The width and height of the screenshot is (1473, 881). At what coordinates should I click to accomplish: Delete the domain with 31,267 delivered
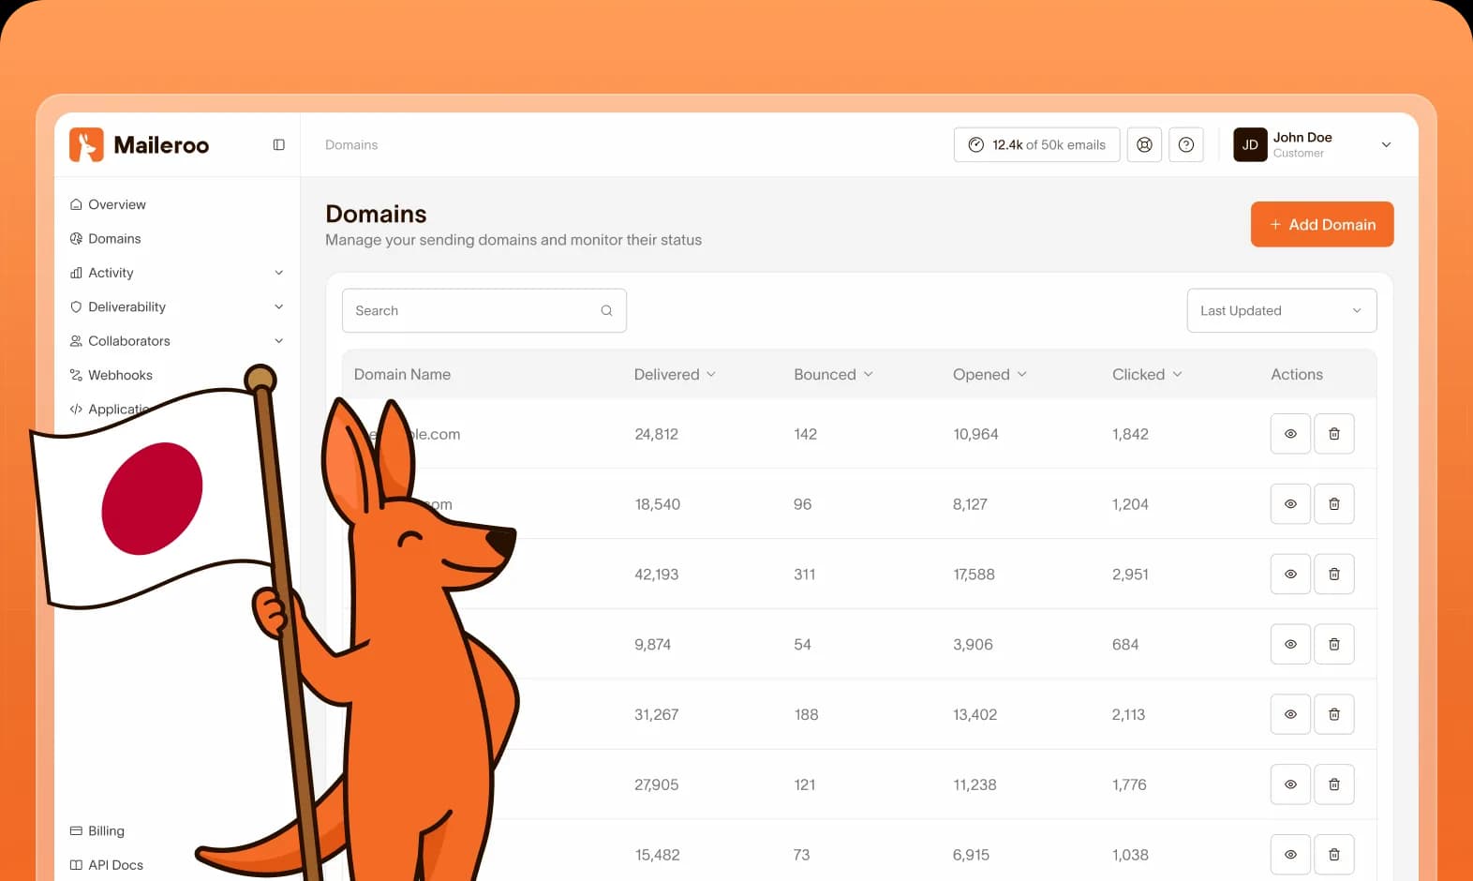click(x=1334, y=714)
